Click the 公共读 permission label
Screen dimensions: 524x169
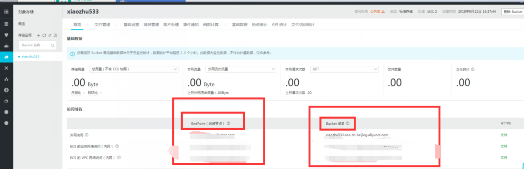(x=375, y=12)
